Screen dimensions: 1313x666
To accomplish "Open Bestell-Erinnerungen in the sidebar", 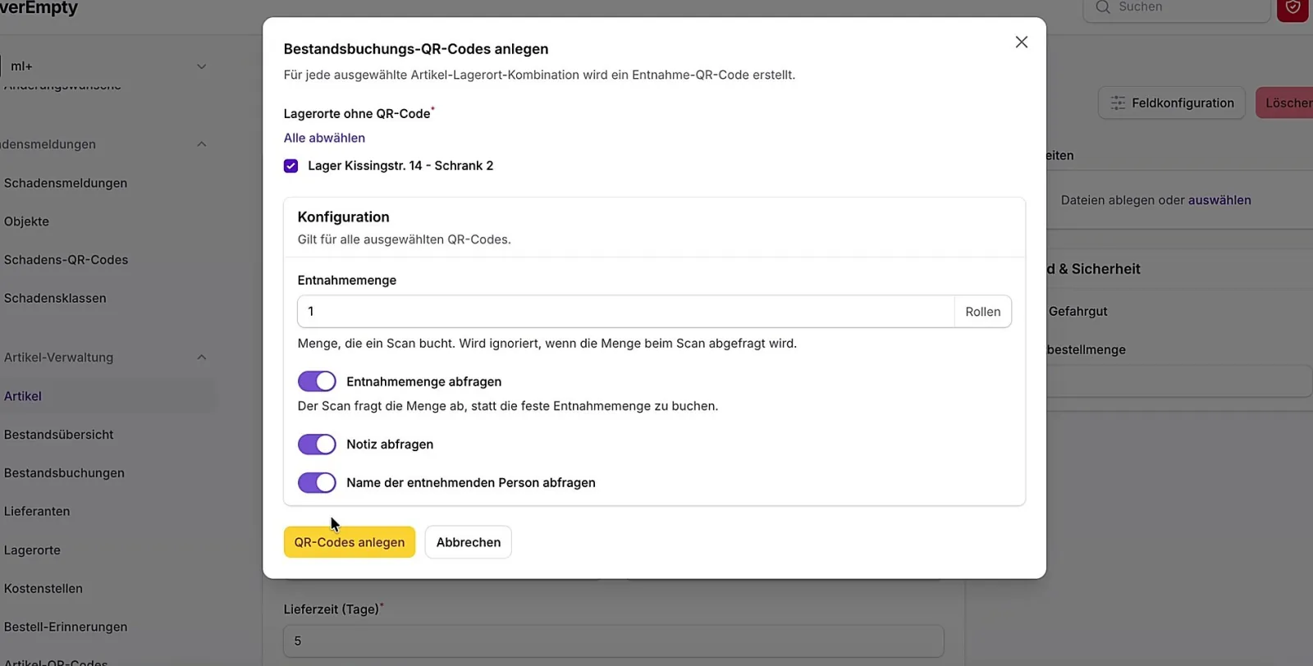I will (x=66, y=627).
